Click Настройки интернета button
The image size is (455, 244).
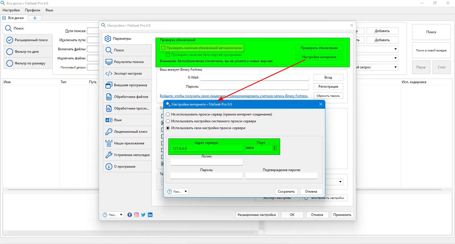(319, 57)
